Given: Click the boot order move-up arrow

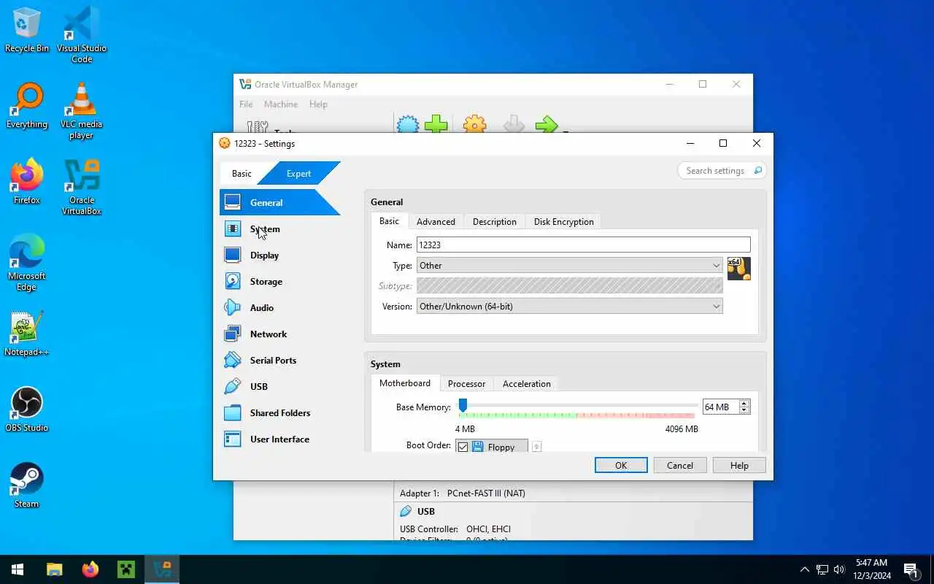Looking at the screenshot, I should (536, 447).
